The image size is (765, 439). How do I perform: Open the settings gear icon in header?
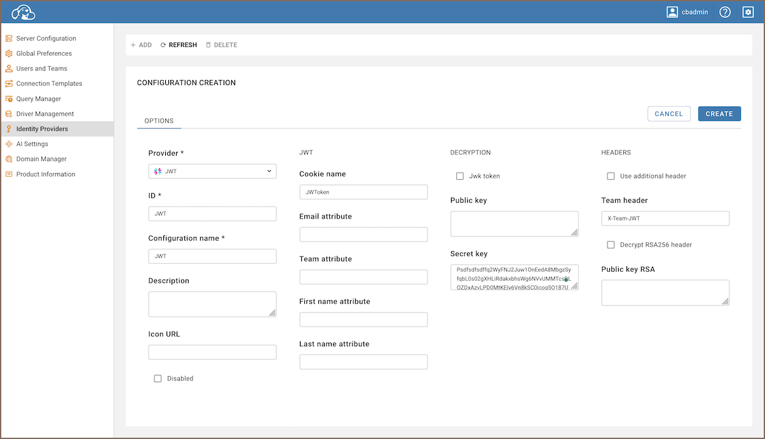748,12
